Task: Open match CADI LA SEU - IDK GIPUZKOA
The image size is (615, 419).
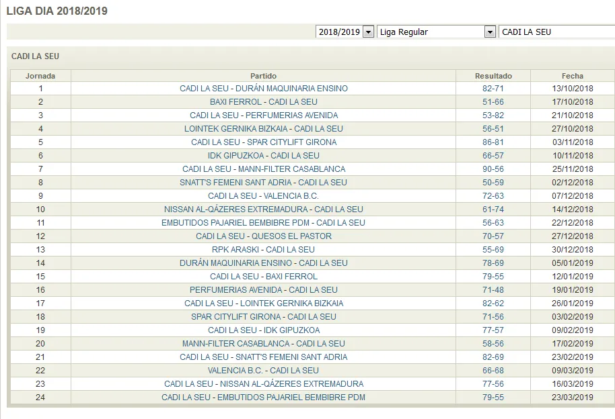Action: point(264,330)
